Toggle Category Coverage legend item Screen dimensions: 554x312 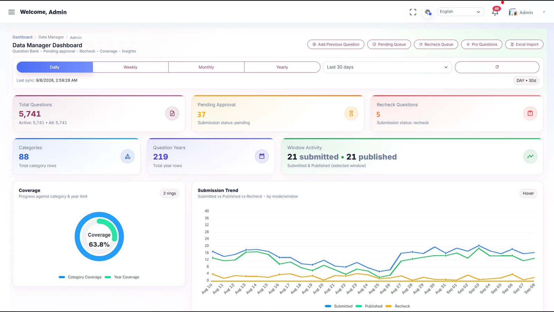pos(80,277)
